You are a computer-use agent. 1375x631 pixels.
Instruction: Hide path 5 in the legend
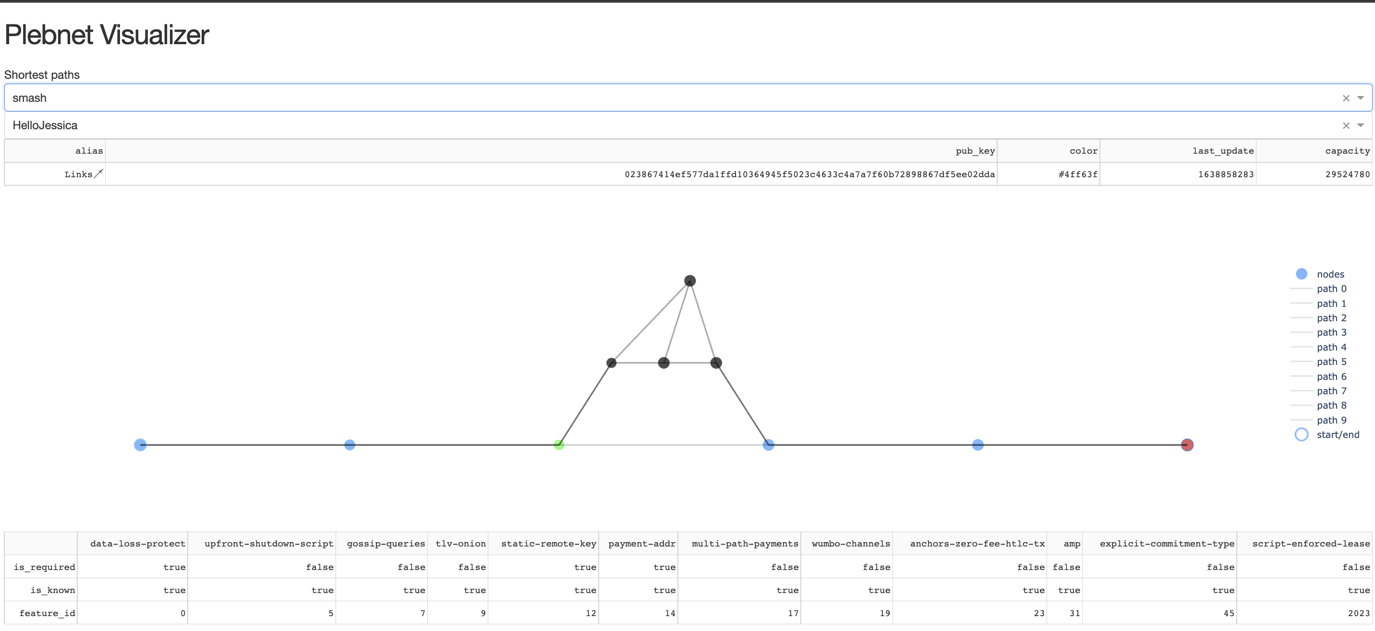(1331, 362)
